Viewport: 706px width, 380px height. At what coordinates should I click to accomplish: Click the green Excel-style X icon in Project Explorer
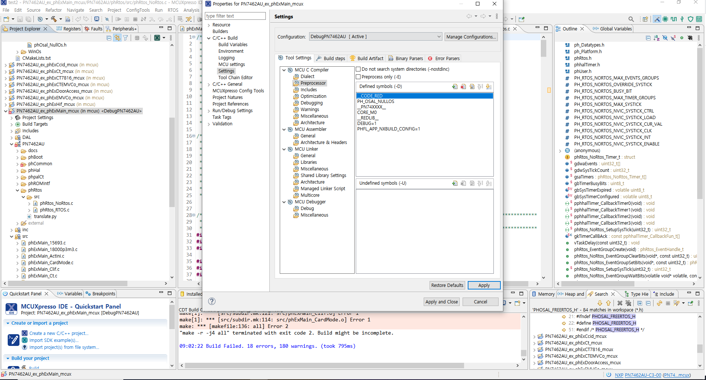[x=157, y=38]
